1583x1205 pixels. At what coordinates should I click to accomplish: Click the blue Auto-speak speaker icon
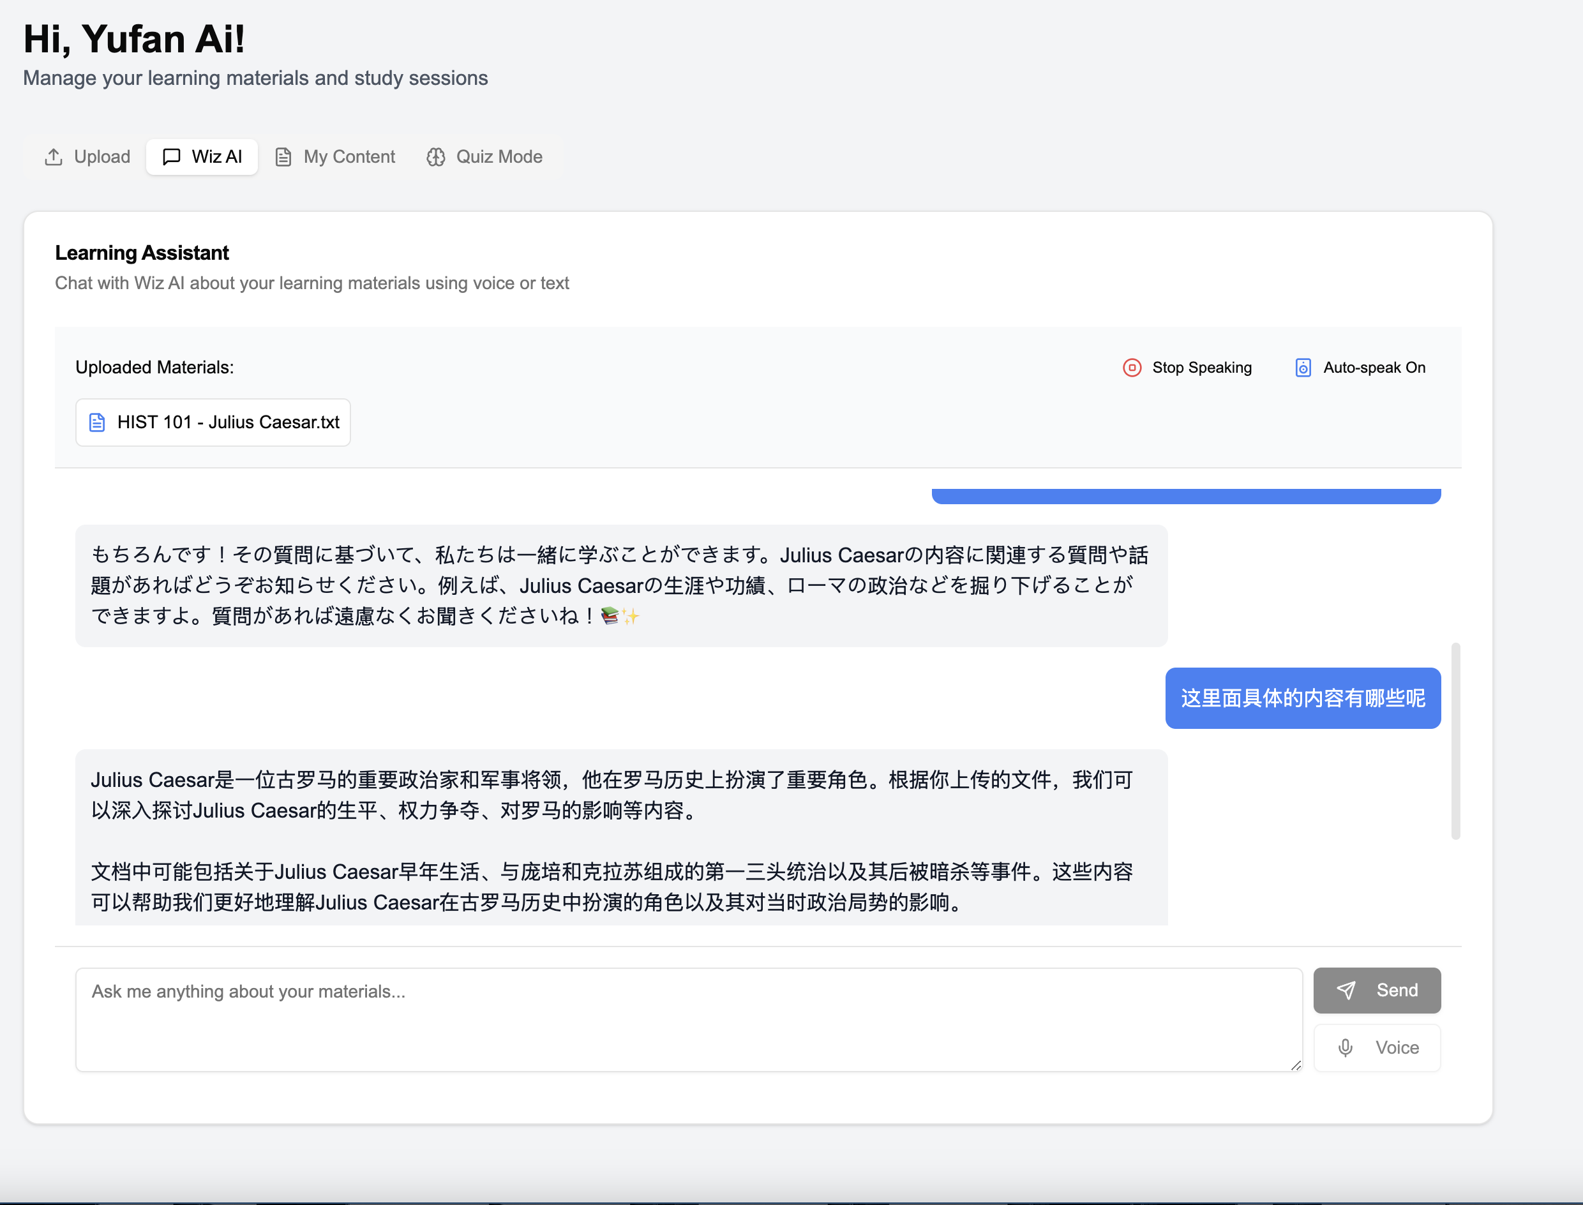(x=1303, y=367)
